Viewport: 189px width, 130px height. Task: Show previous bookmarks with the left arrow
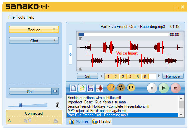[101, 76]
